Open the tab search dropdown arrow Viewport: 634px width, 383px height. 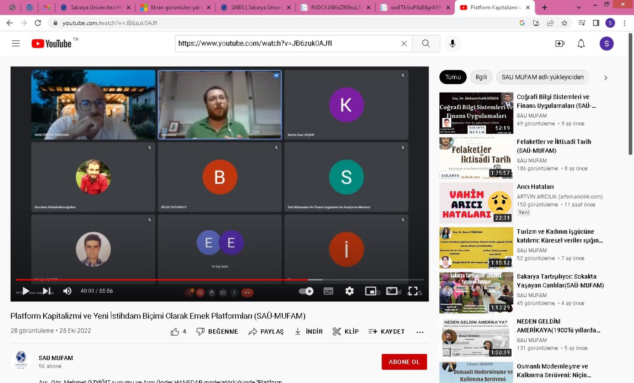[579, 7]
